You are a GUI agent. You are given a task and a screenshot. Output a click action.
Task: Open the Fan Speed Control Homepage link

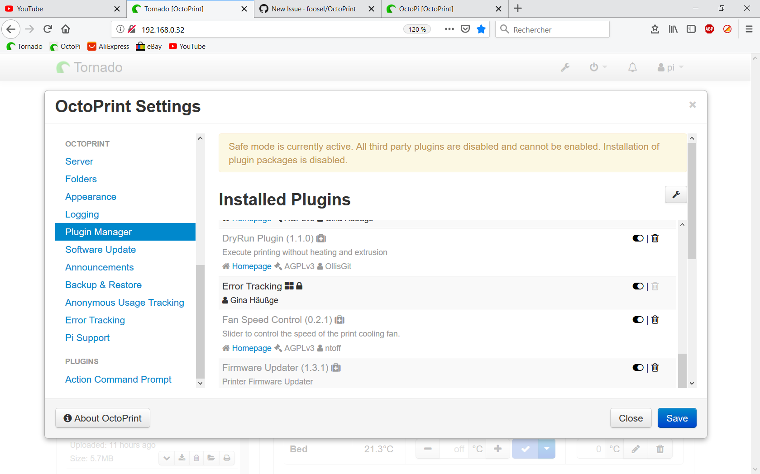pyautogui.click(x=252, y=348)
